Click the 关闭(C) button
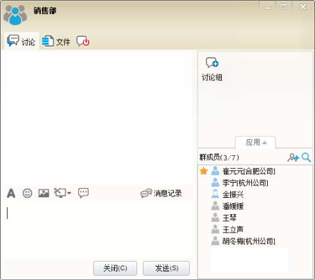This screenshot has width=315, height=280. (115, 268)
